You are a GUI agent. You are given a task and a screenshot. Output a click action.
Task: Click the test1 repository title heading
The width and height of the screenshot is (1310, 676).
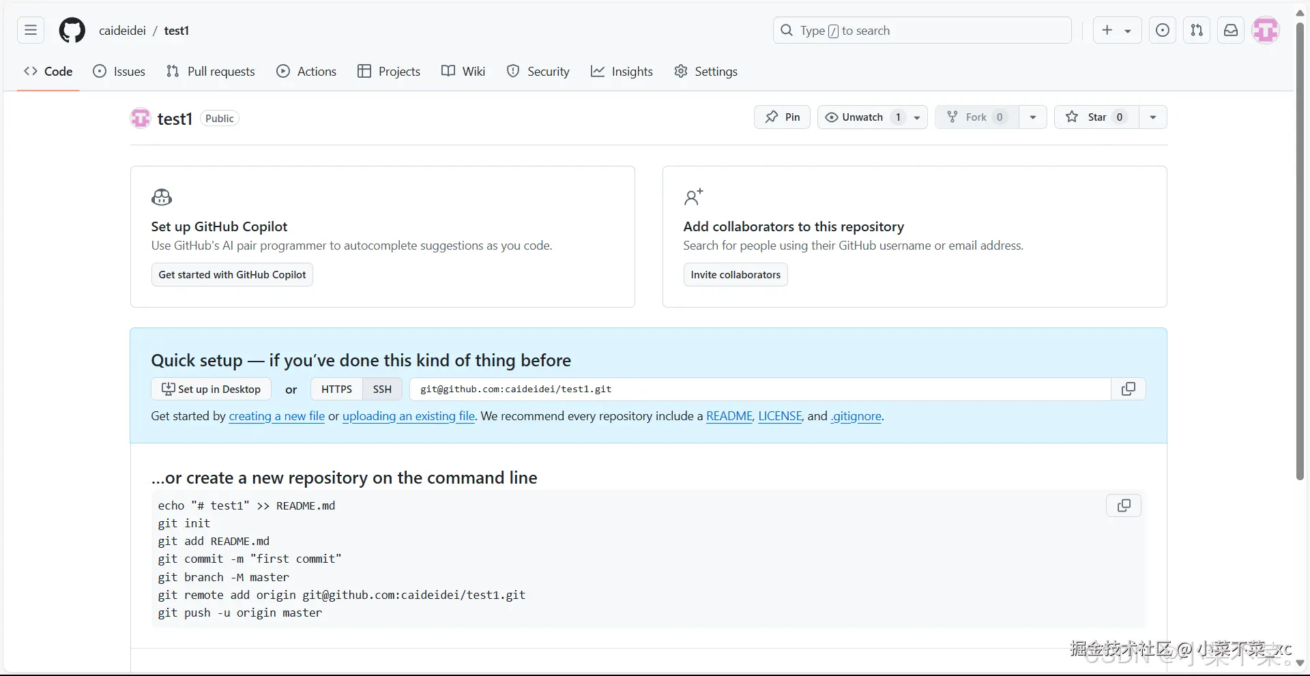[x=175, y=119]
